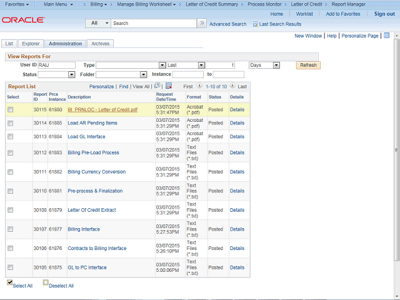Image resolution: width=400 pixels, height=300 pixels.
Task: Check the box for Load AR Pending Items
Action: pos(10,123)
